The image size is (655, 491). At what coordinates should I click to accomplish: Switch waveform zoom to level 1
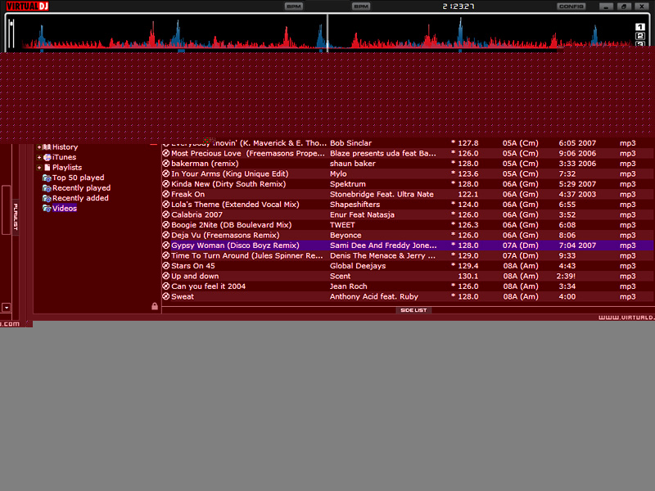click(x=640, y=27)
